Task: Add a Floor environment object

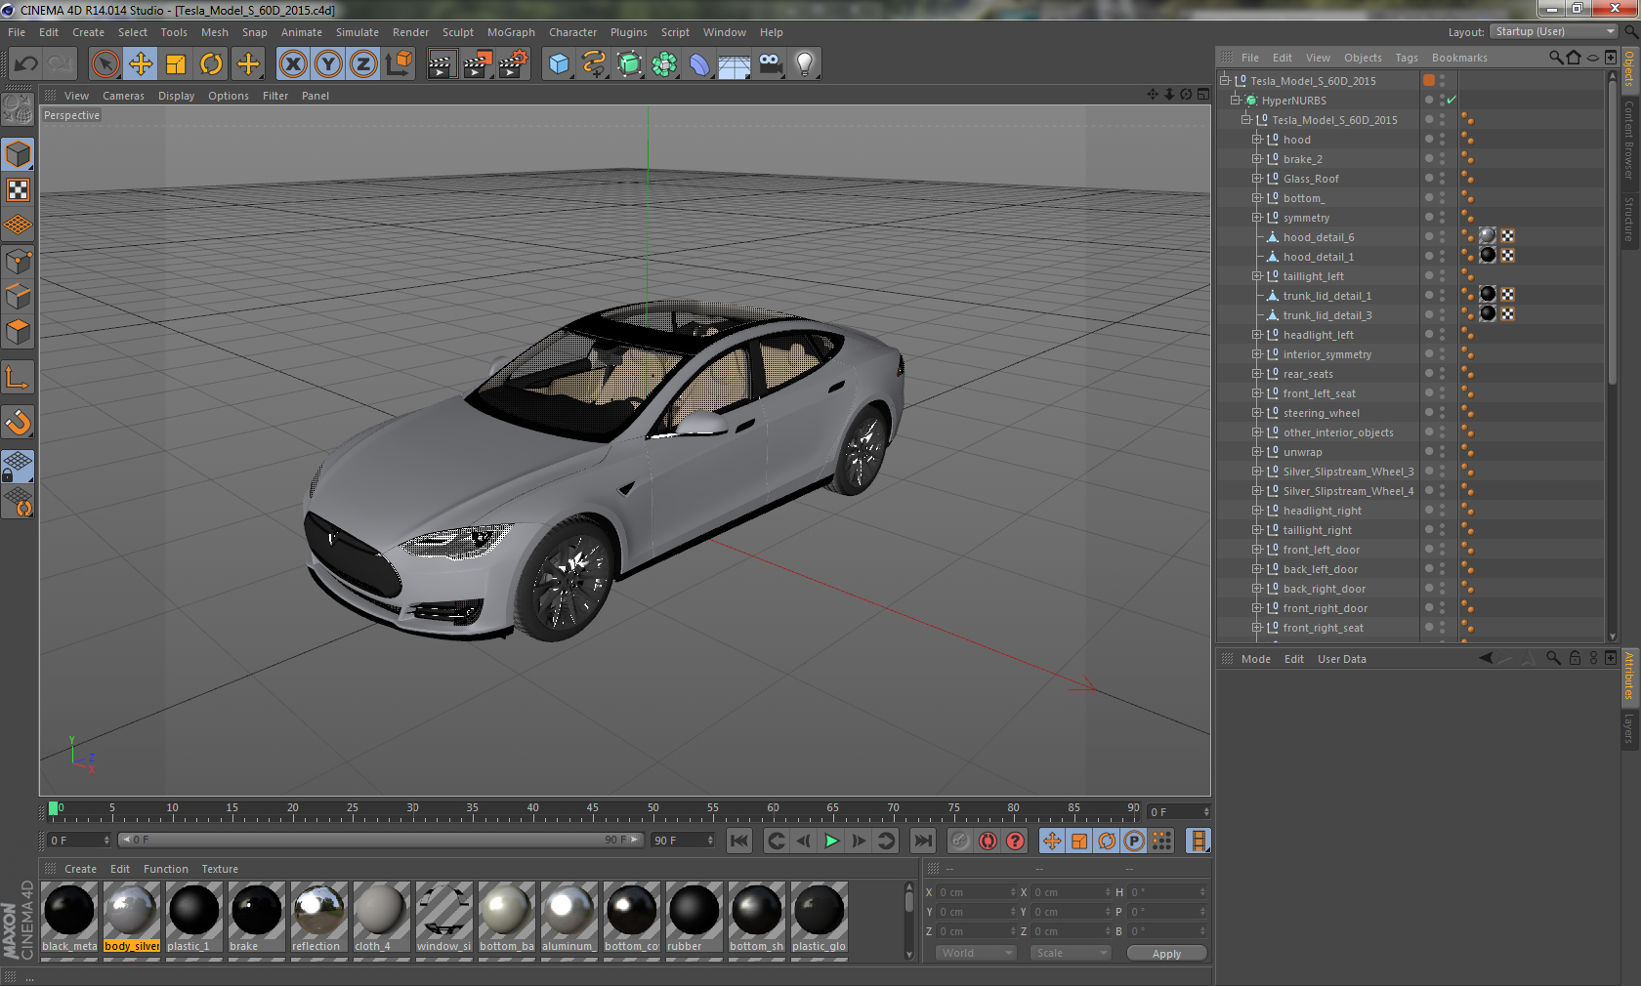Action: click(735, 64)
